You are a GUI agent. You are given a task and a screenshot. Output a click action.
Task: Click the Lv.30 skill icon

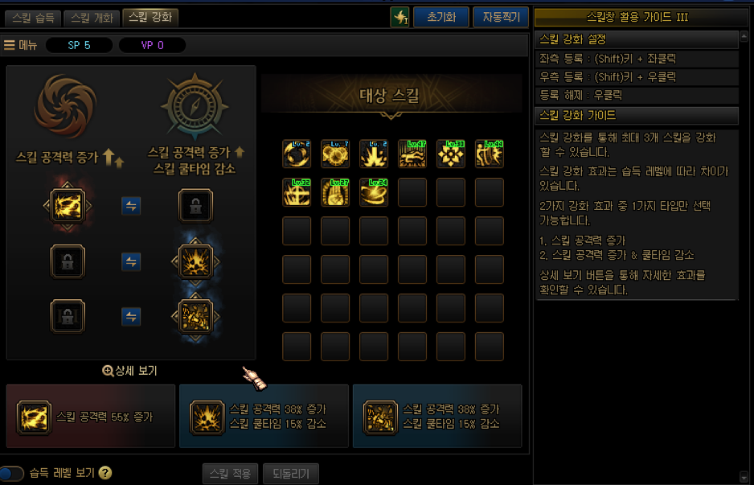451,154
